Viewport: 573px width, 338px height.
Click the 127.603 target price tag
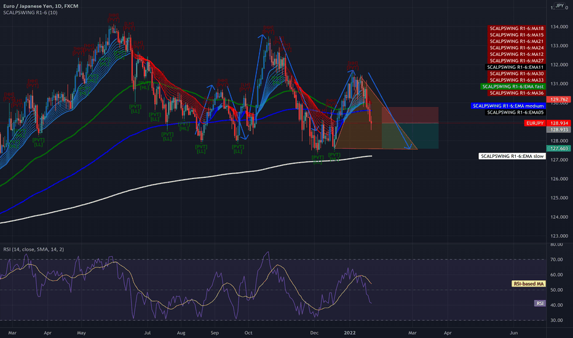click(558, 148)
